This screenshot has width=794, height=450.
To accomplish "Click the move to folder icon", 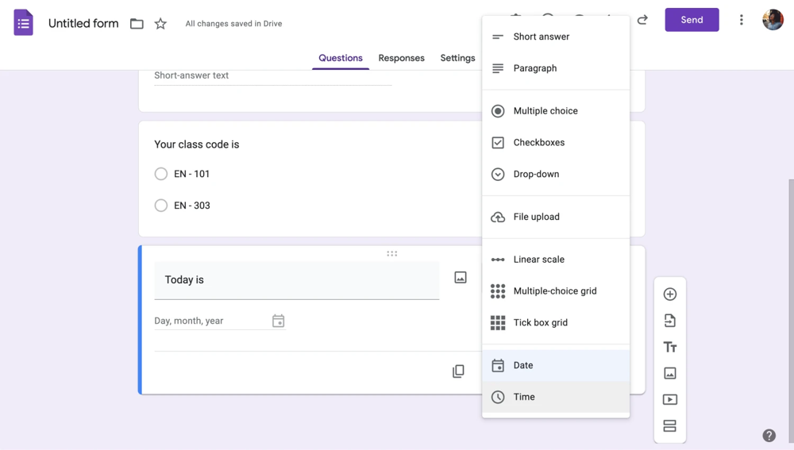I will point(137,24).
